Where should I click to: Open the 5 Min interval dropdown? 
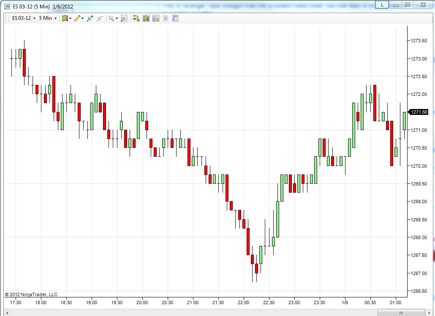[x=48, y=18]
